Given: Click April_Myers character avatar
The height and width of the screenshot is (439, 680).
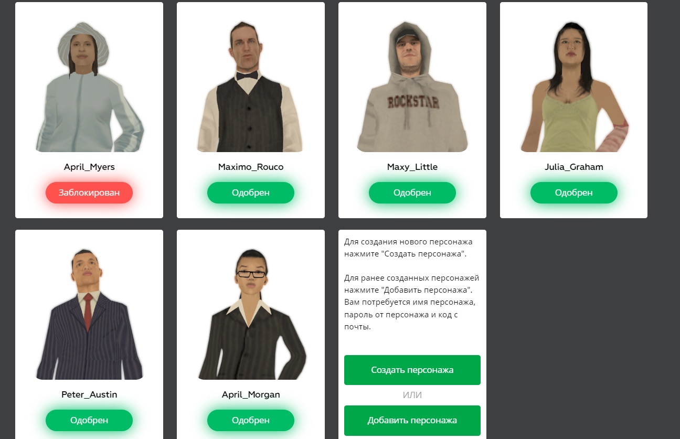Looking at the screenshot, I should (x=89, y=87).
